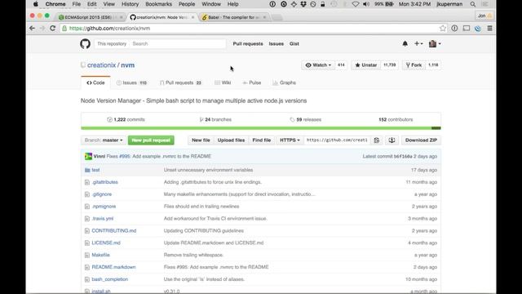Open latest commit hash link
This screenshot has height=294, width=522.
point(403,156)
